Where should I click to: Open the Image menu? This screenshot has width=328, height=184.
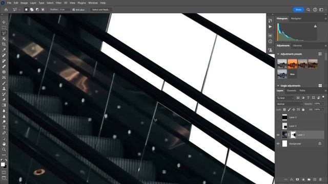click(x=24, y=3)
